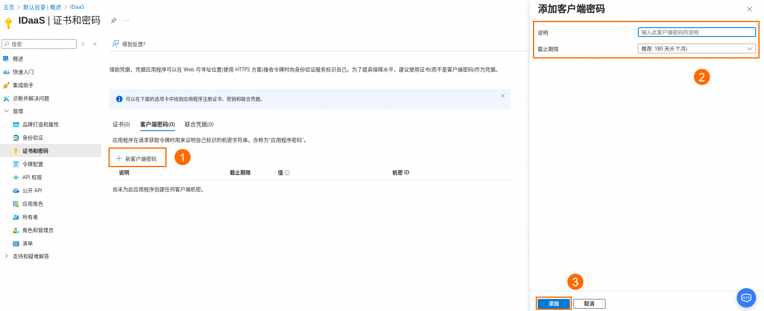This screenshot has width=764, height=311.
Task: Click 新客户端密码 button text
Action: coord(141,159)
